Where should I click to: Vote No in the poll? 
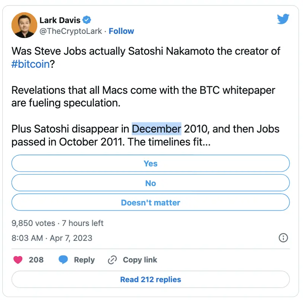(x=150, y=183)
